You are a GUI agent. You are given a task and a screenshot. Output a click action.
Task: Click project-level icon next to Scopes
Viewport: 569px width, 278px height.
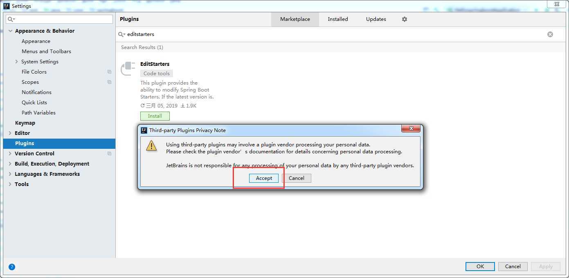[x=109, y=82]
